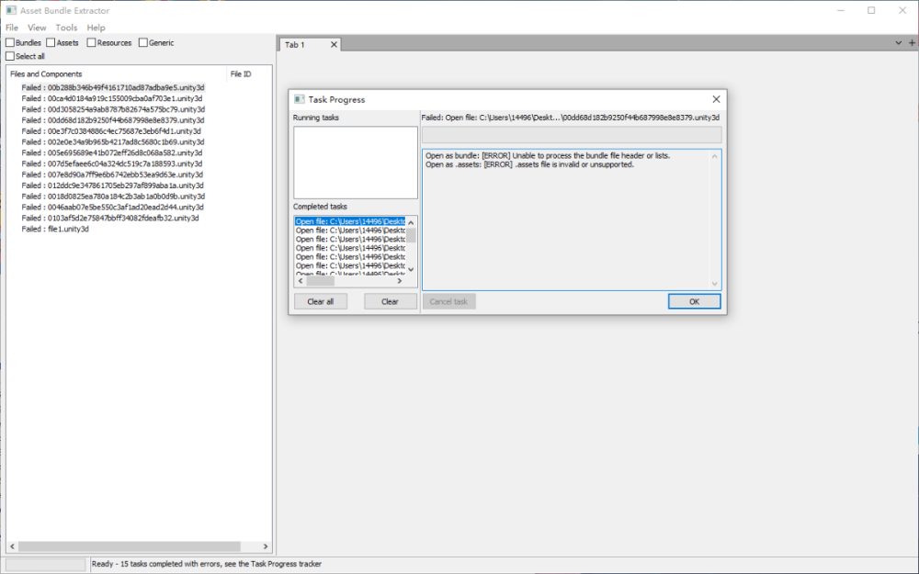
Task: Open the File menu
Action: 12,28
